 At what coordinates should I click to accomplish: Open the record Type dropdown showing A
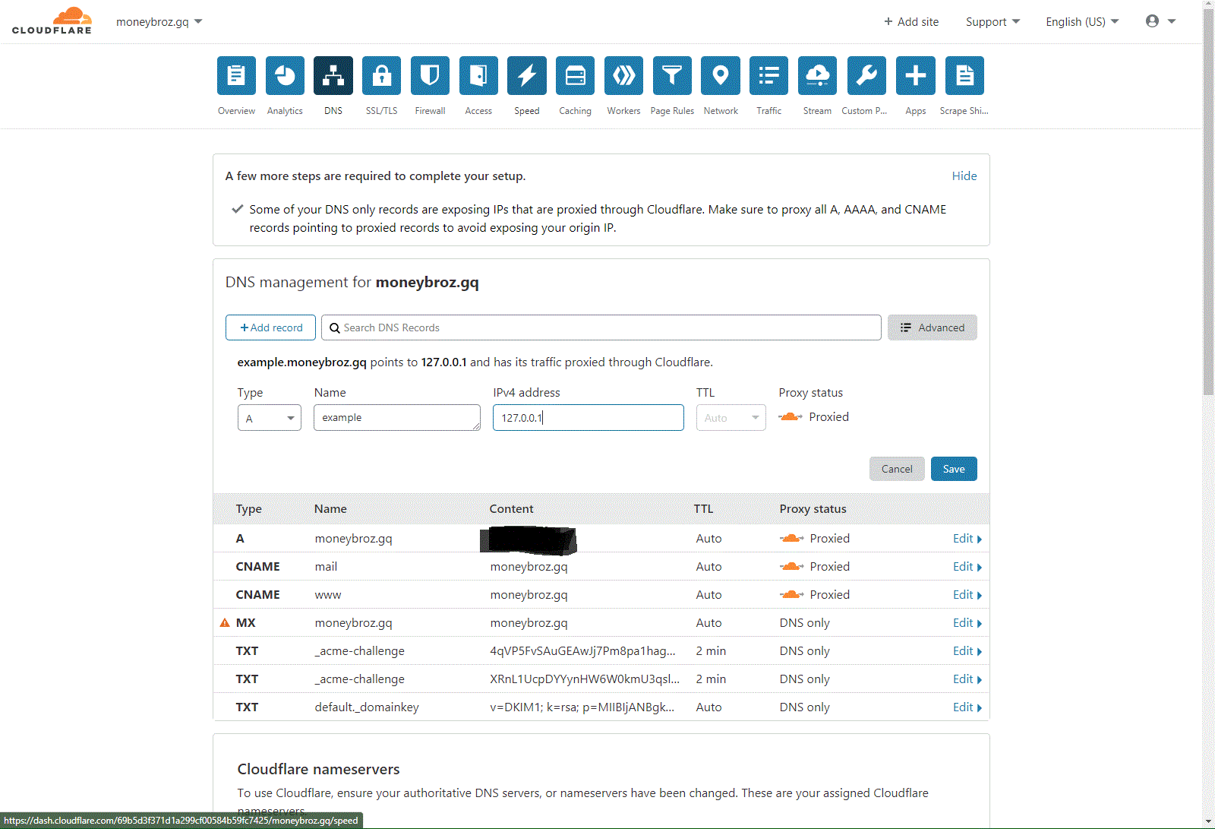[x=270, y=418]
